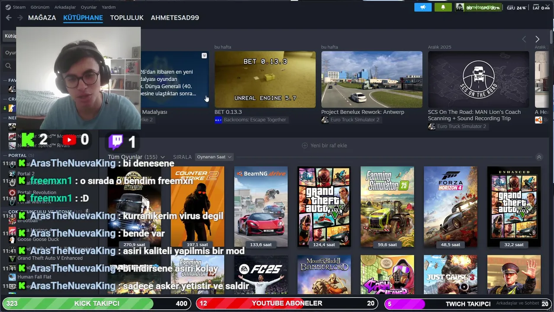Show next news items with right chevron

537,39
